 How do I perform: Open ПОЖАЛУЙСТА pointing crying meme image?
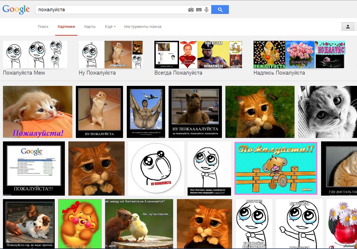299,224
